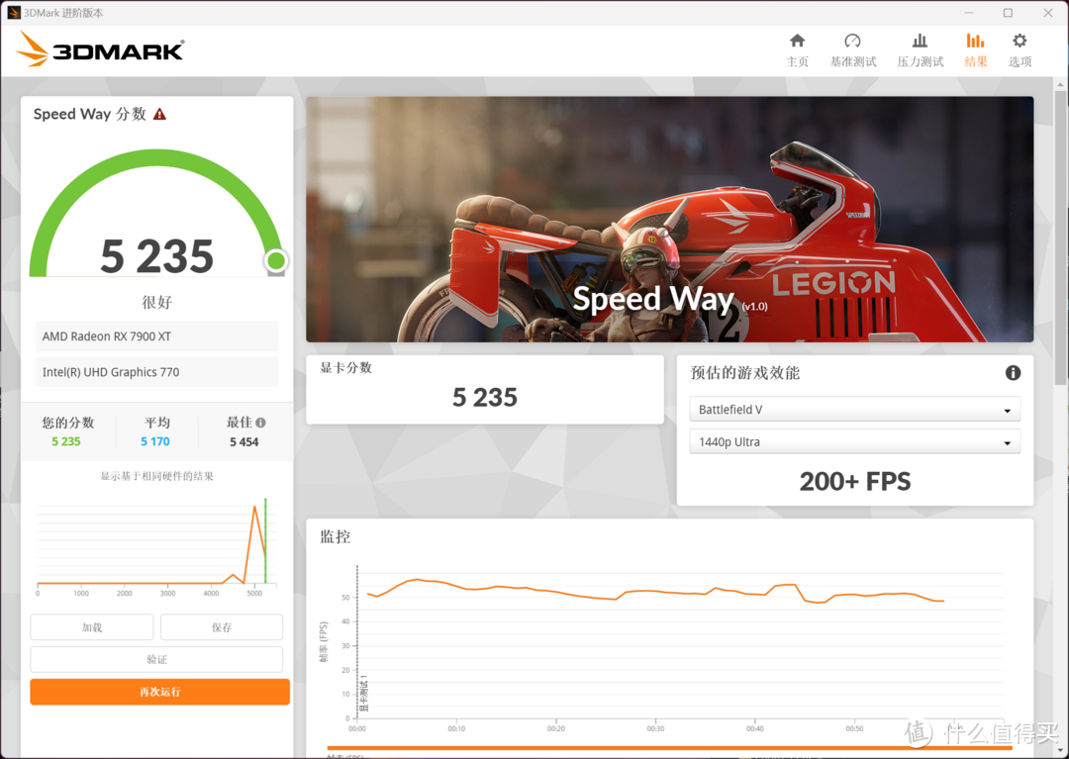
Task: Select the 结果 results bar-chart icon
Action: point(976,49)
